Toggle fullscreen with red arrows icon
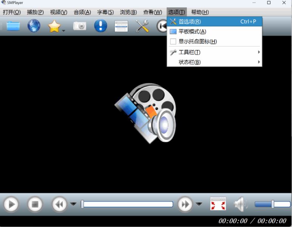Viewport: 292px width, 227px height. pyautogui.click(x=218, y=204)
